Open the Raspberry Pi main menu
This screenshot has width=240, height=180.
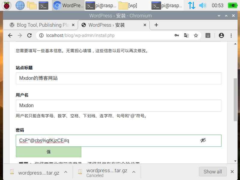pos(7,5)
